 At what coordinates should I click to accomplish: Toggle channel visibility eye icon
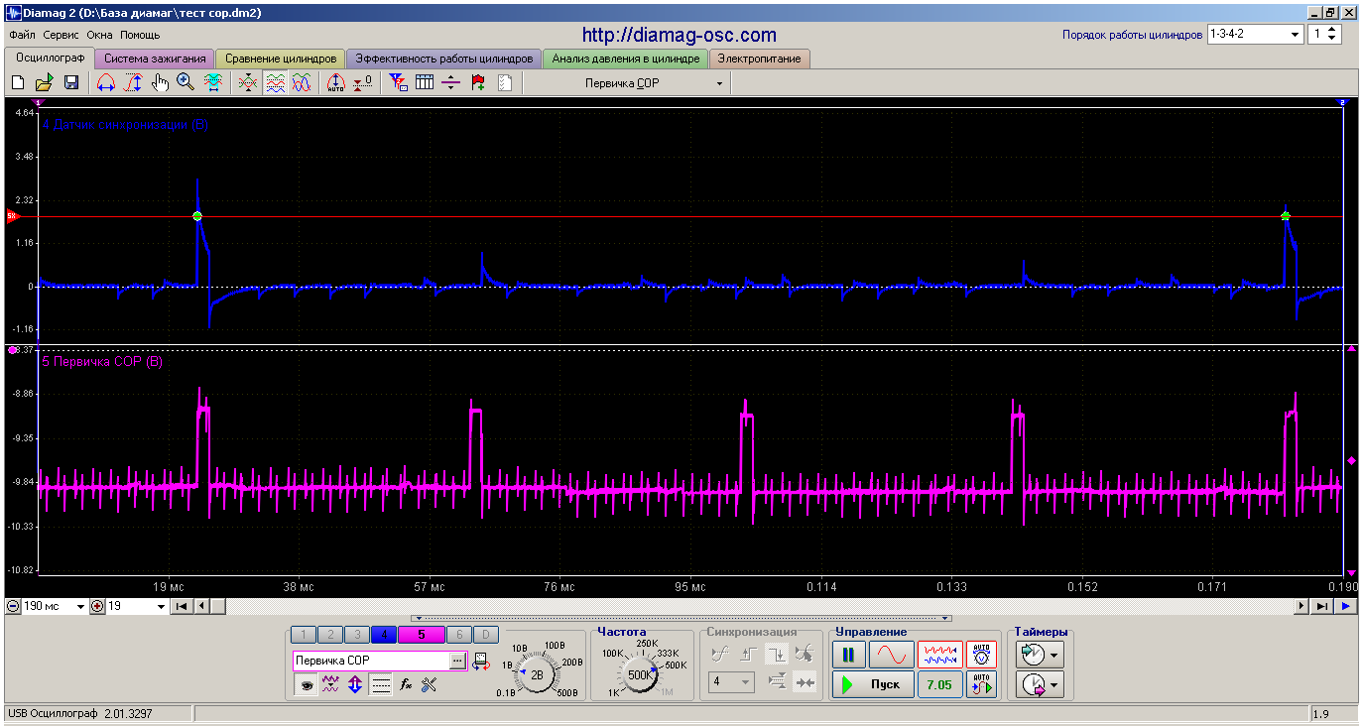tap(307, 684)
